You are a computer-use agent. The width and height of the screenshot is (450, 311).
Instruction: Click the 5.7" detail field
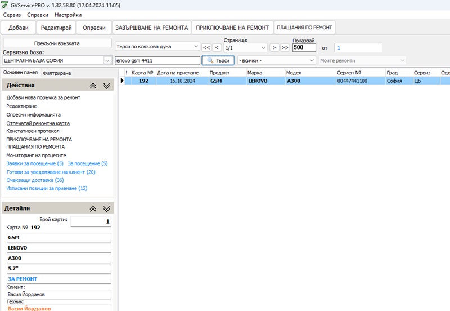59,268
